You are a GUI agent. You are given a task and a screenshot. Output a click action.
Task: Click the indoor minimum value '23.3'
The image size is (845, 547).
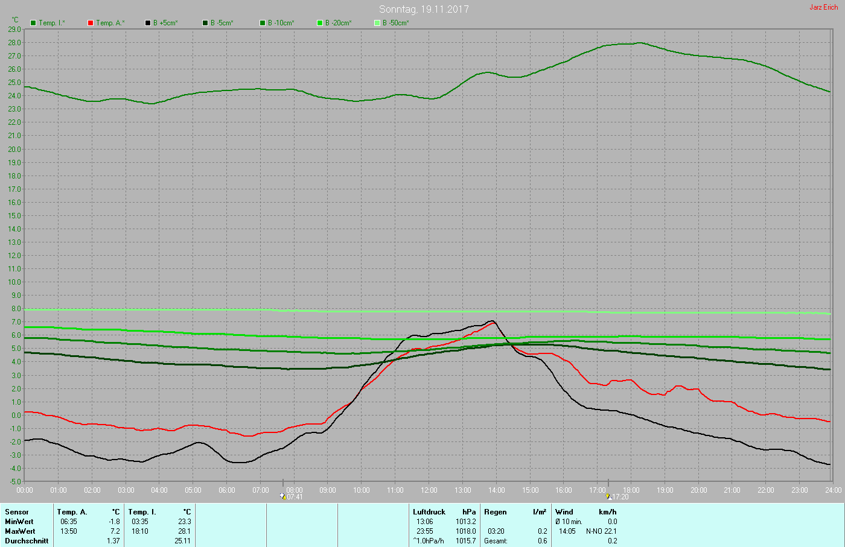(185, 522)
